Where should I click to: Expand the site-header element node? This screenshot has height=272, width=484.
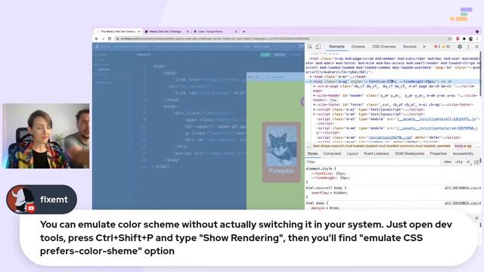[x=315, y=96]
